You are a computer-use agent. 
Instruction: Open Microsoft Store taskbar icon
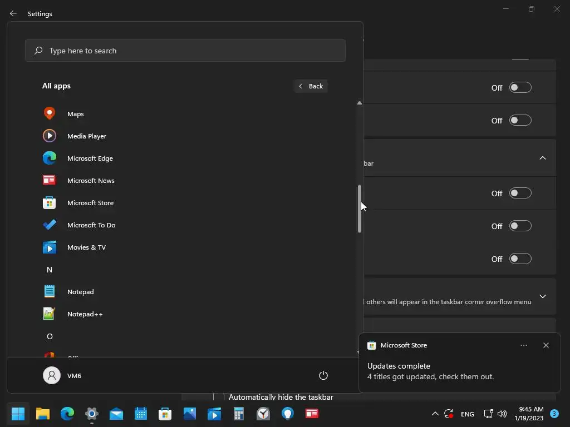[165, 414]
